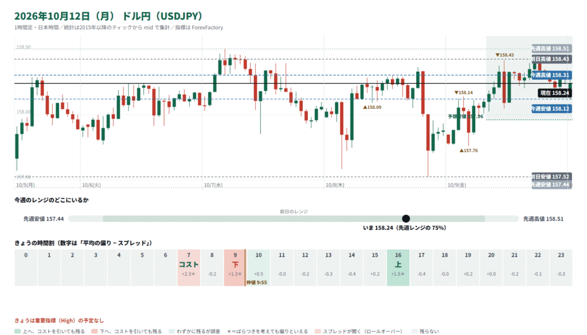Click the subtitle mentioning ForexFactory
The height and width of the screenshot is (335, 587).
(119, 28)
